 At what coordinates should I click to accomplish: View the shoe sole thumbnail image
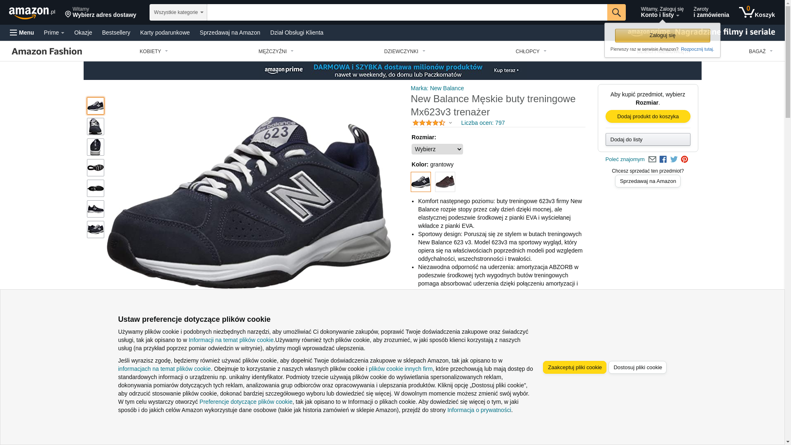coord(96,168)
